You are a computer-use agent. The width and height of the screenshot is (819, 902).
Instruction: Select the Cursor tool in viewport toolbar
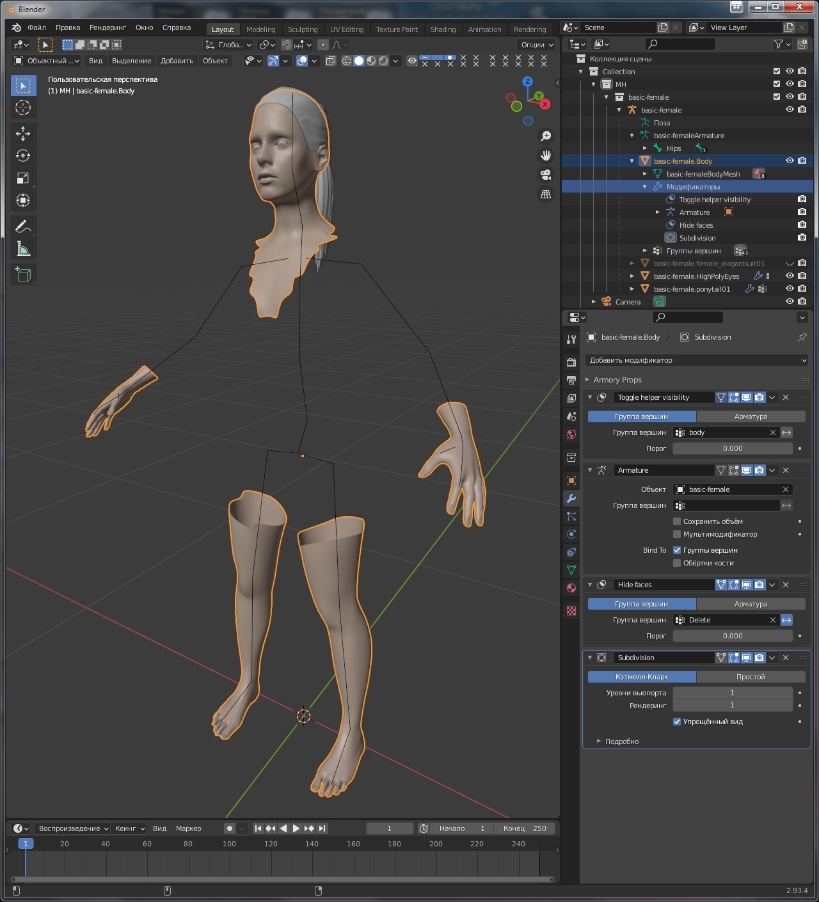coord(23,107)
